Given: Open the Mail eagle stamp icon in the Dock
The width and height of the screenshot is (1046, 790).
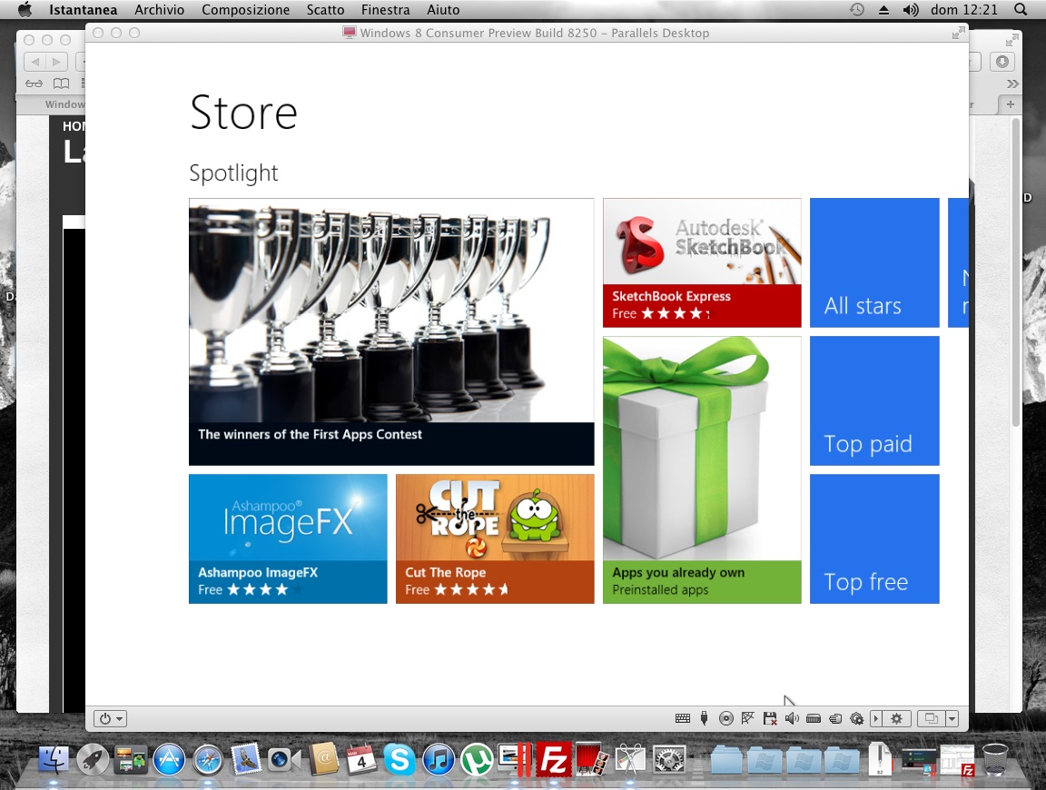Looking at the screenshot, I should click(x=246, y=760).
